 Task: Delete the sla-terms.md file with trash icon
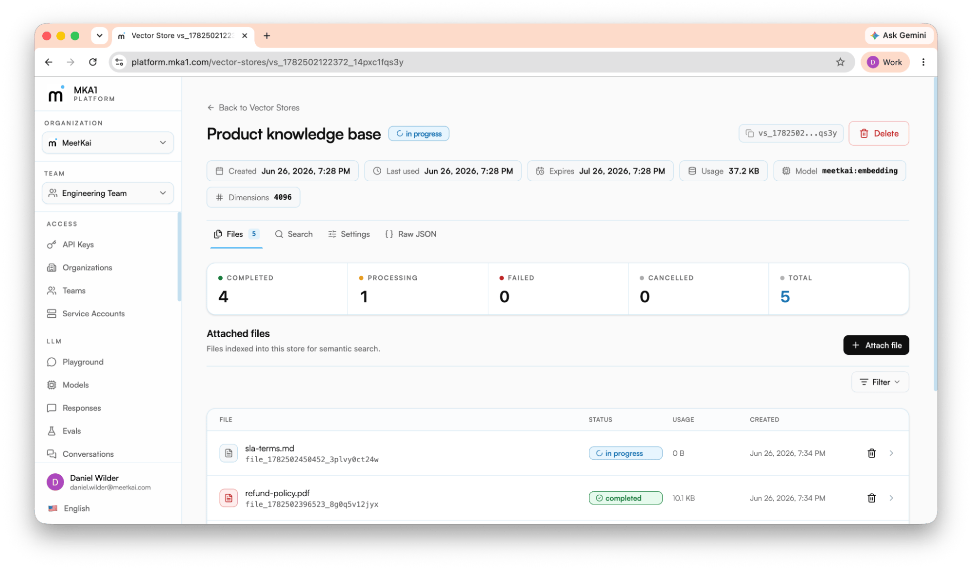[x=871, y=453]
